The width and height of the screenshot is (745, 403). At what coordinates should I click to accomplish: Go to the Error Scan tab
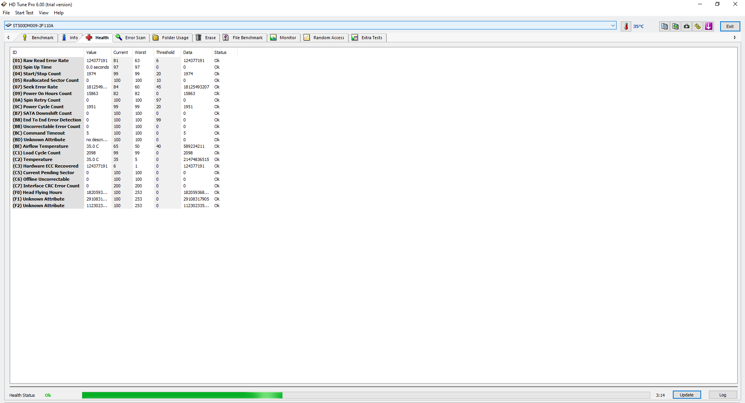point(131,38)
